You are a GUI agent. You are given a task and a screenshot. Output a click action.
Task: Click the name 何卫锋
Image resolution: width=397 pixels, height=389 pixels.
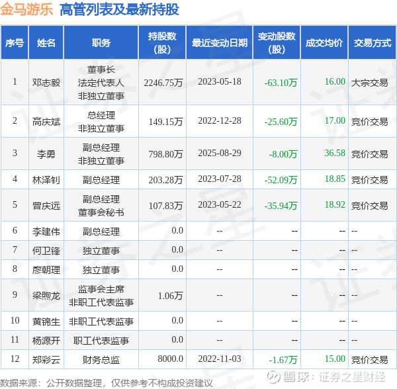tap(46, 251)
